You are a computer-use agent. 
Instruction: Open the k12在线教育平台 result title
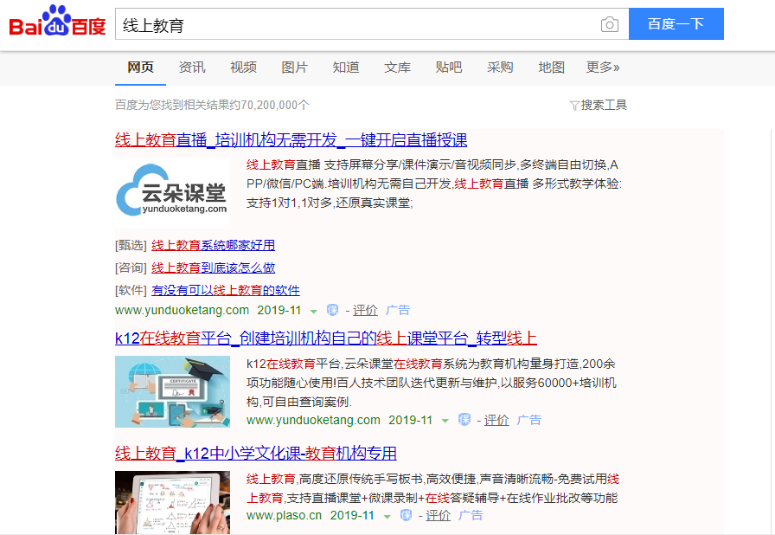pyautogui.click(x=326, y=338)
